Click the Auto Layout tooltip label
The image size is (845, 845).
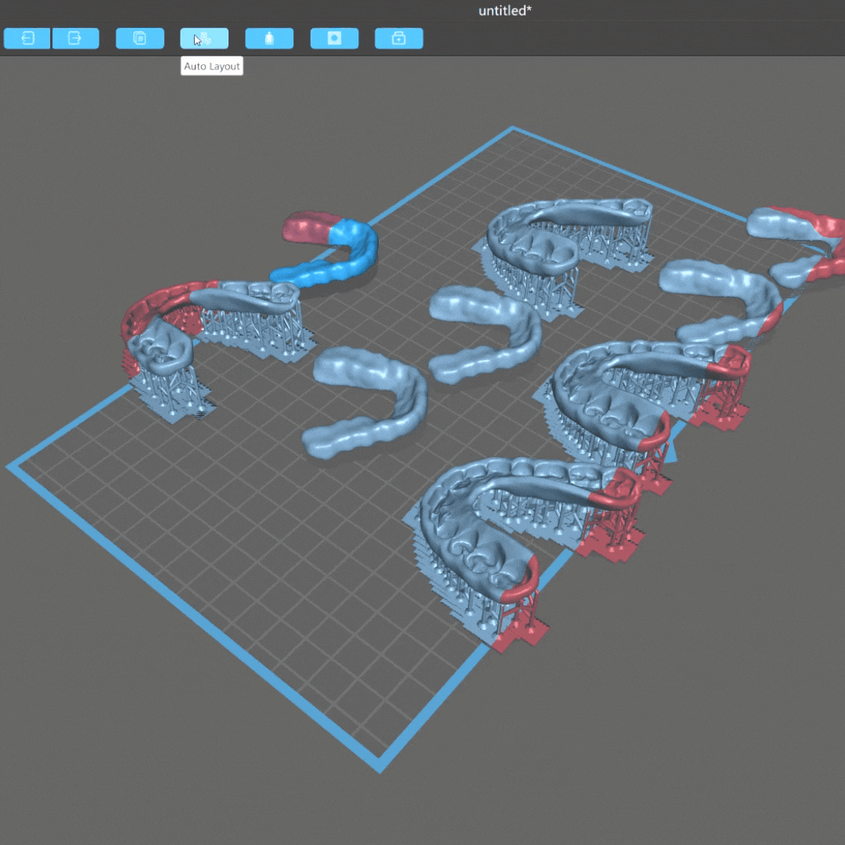click(x=212, y=67)
